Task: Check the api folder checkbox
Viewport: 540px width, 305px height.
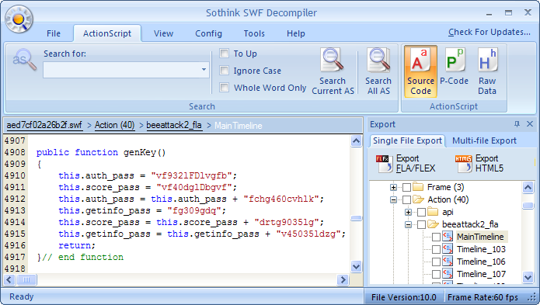Action: pos(421,212)
